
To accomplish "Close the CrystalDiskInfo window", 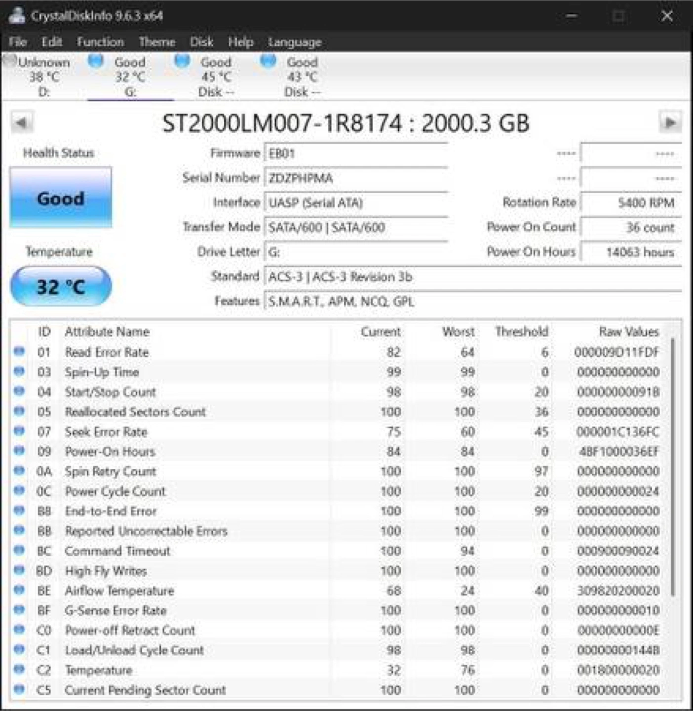I will click(x=667, y=16).
